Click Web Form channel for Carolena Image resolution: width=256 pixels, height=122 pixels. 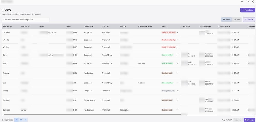pyautogui.click(x=106, y=32)
